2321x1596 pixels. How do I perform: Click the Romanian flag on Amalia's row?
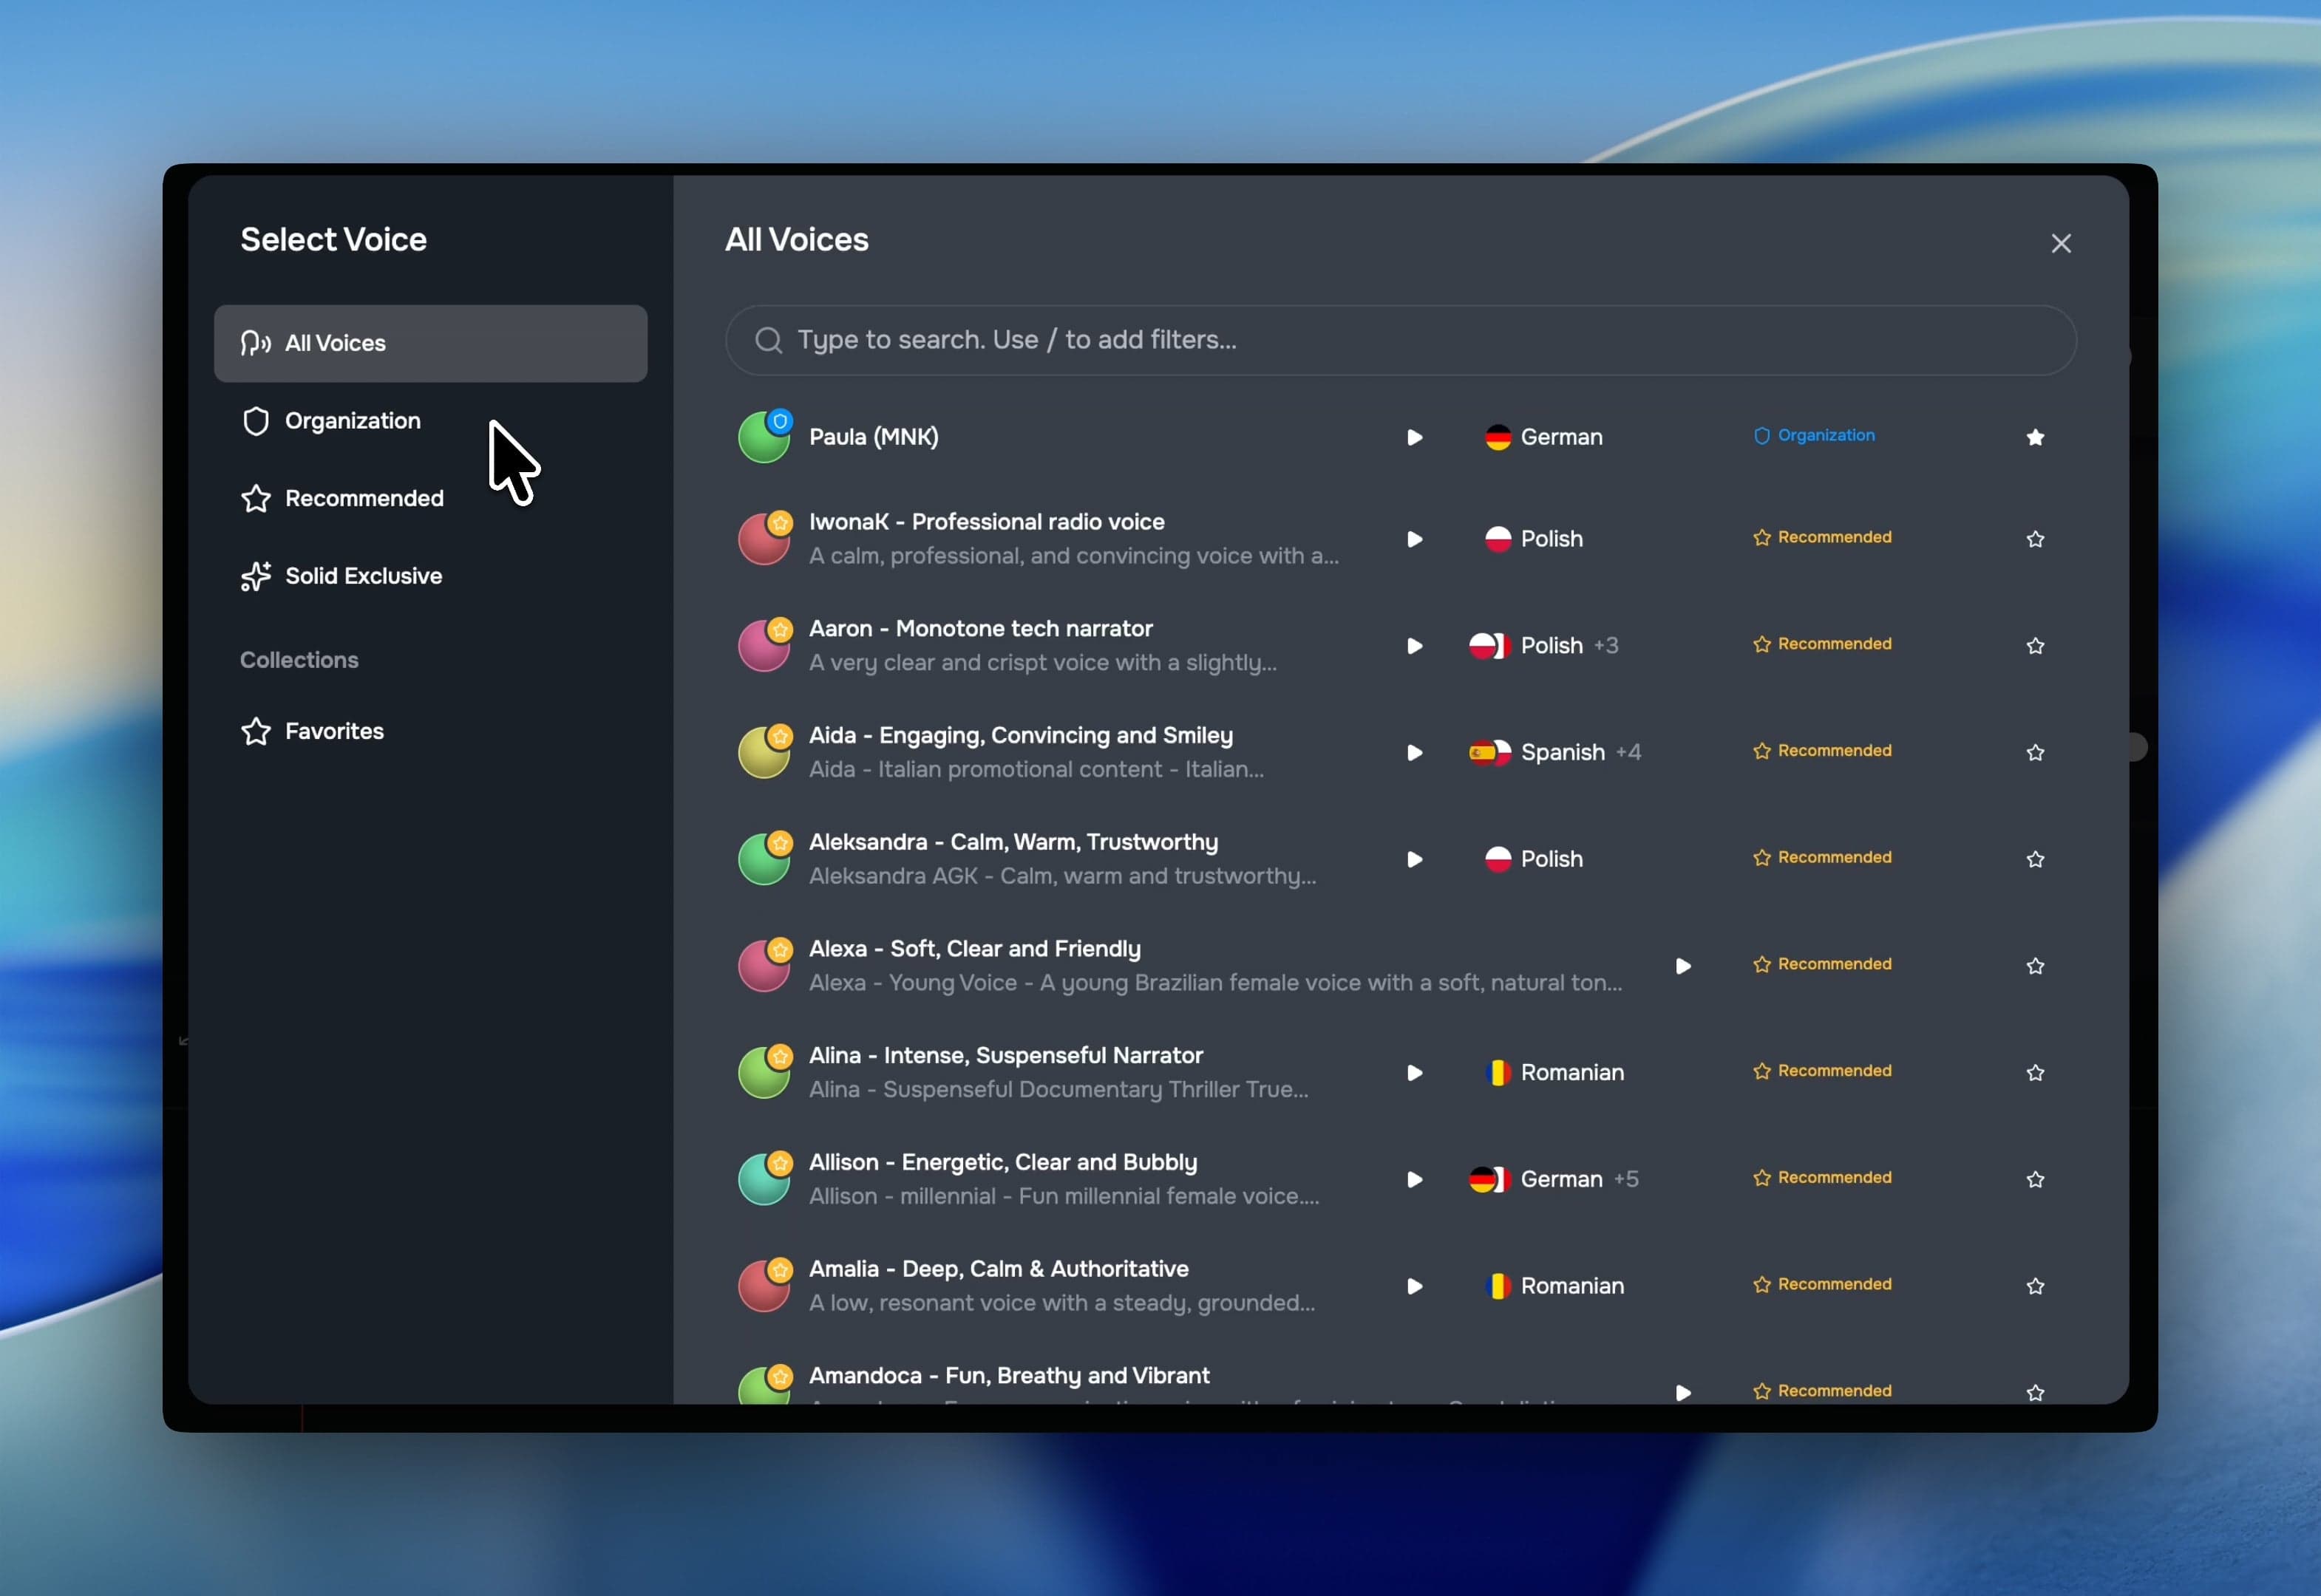tap(1498, 1286)
